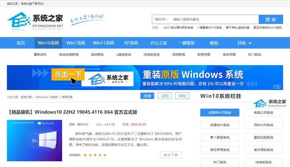290x167 pixels.
Task: Focus the search keyword input field
Action: pyautogui.click(x=214, y=19)
